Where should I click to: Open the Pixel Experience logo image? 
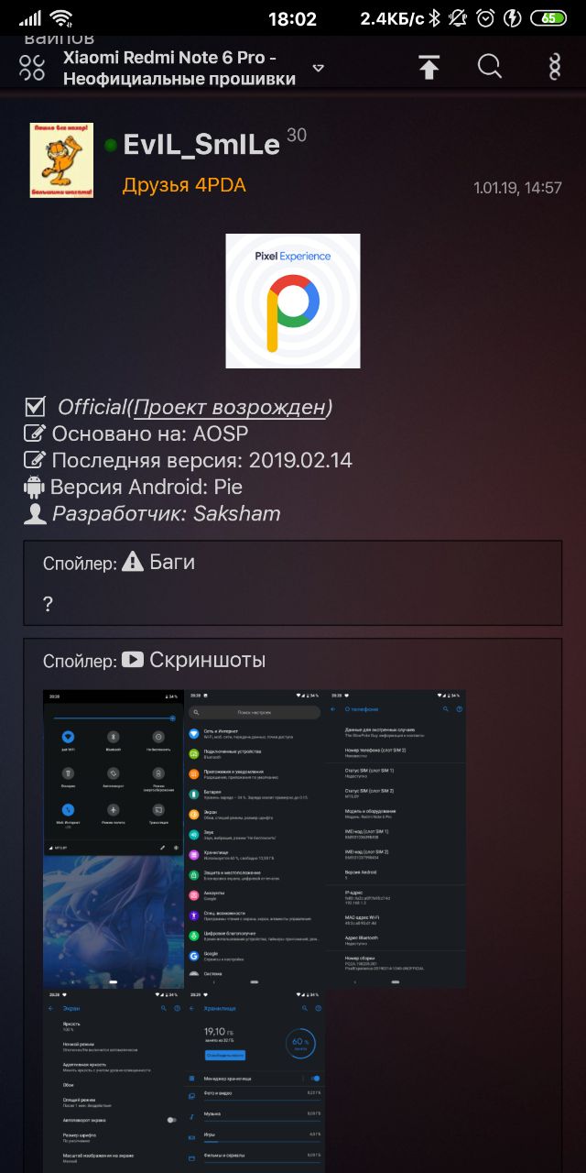[x=293, y=301]
